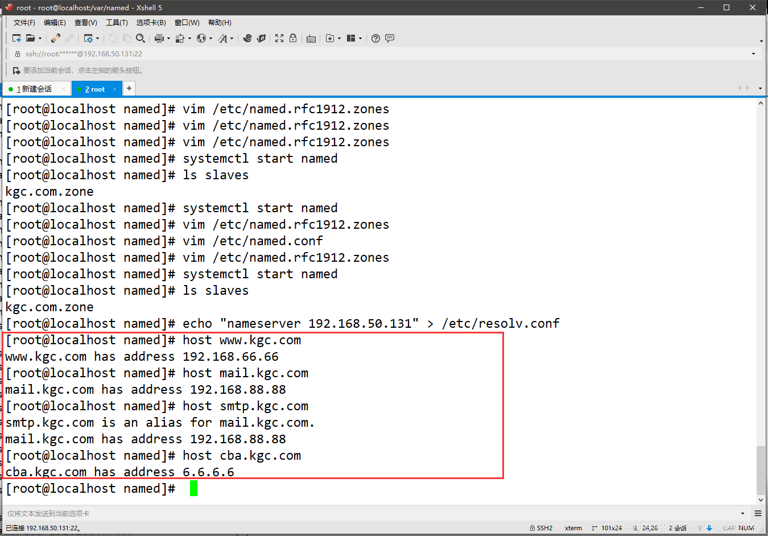Close the 2 root tab
This screenshot has width=768, height=536.
pyautogui.click(x=114, y=89)
